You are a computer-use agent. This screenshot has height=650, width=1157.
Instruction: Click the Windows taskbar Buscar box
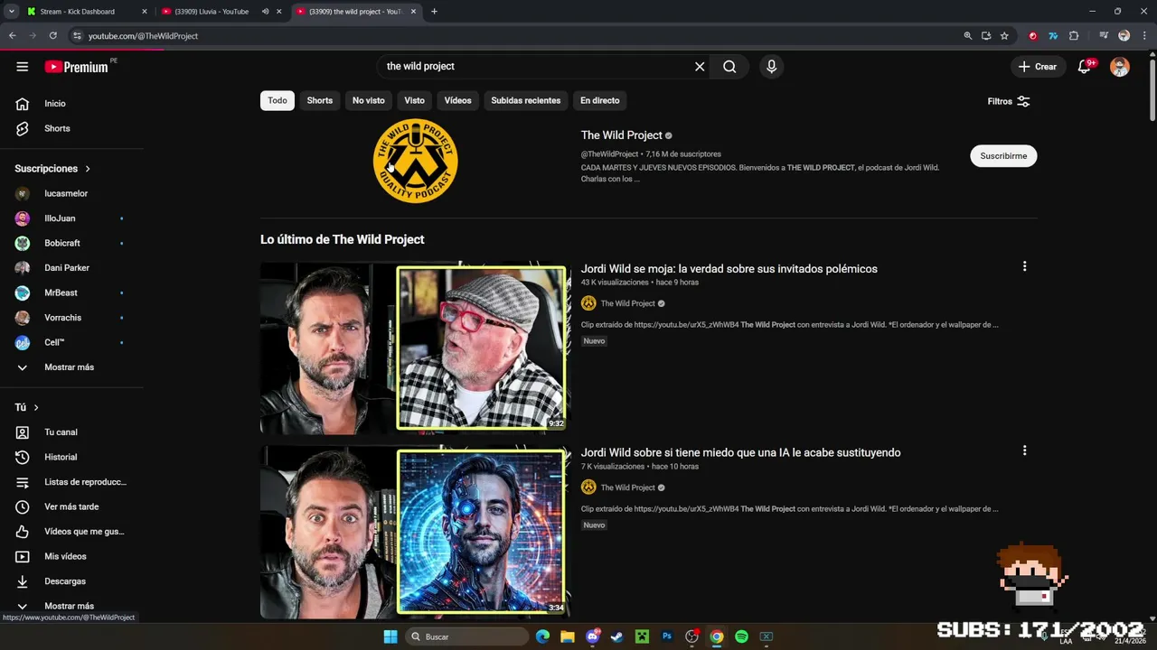click(x=466, y=636)
